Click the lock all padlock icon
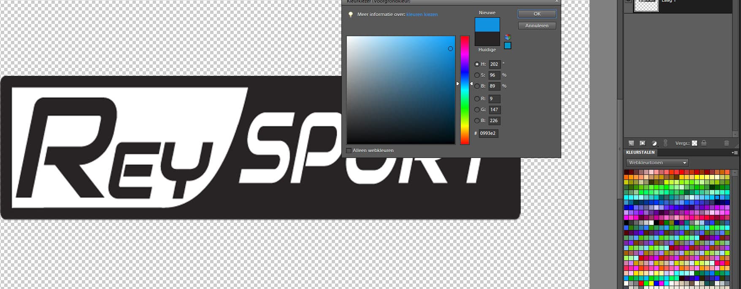 click(x=704, y=143)
